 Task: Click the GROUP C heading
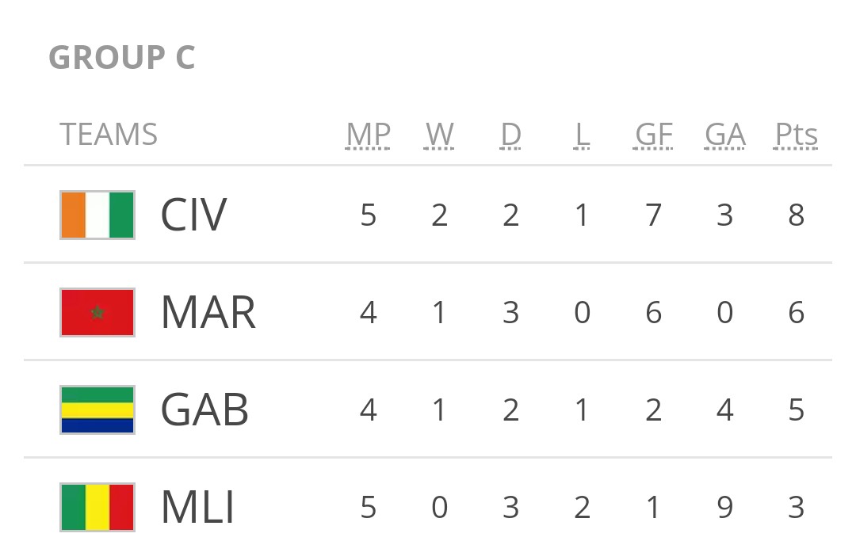(122, 58)
